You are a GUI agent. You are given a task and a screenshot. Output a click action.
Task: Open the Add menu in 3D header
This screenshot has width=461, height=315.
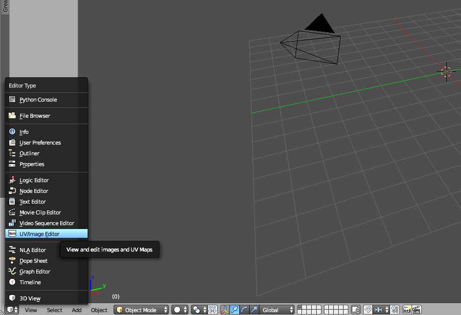(x=77, y=310)
